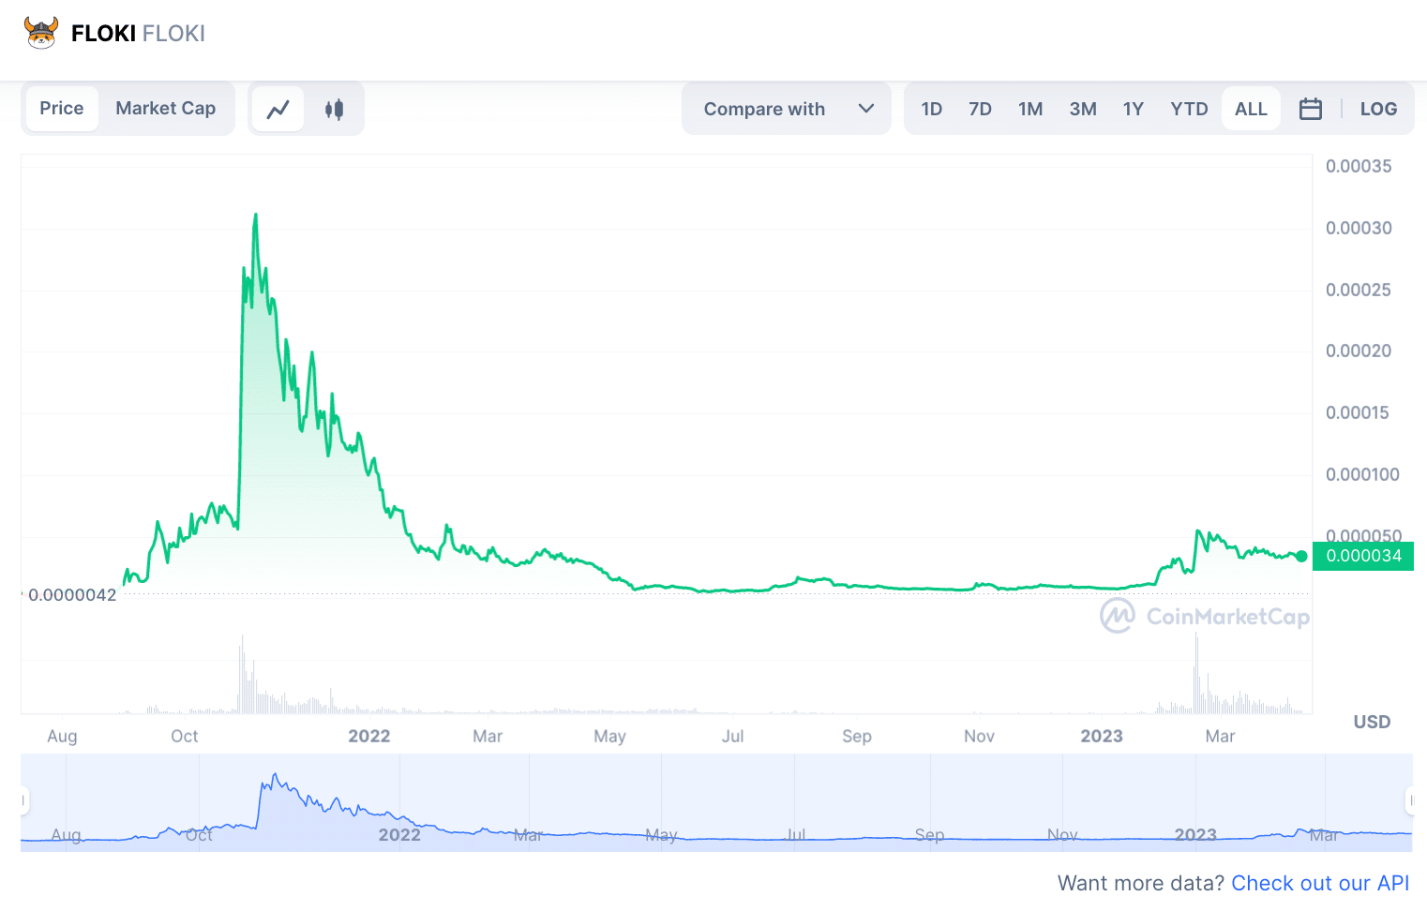Click the 0.00015 y-axis label
The image size is (1427, 911).
pos(1357,412)
